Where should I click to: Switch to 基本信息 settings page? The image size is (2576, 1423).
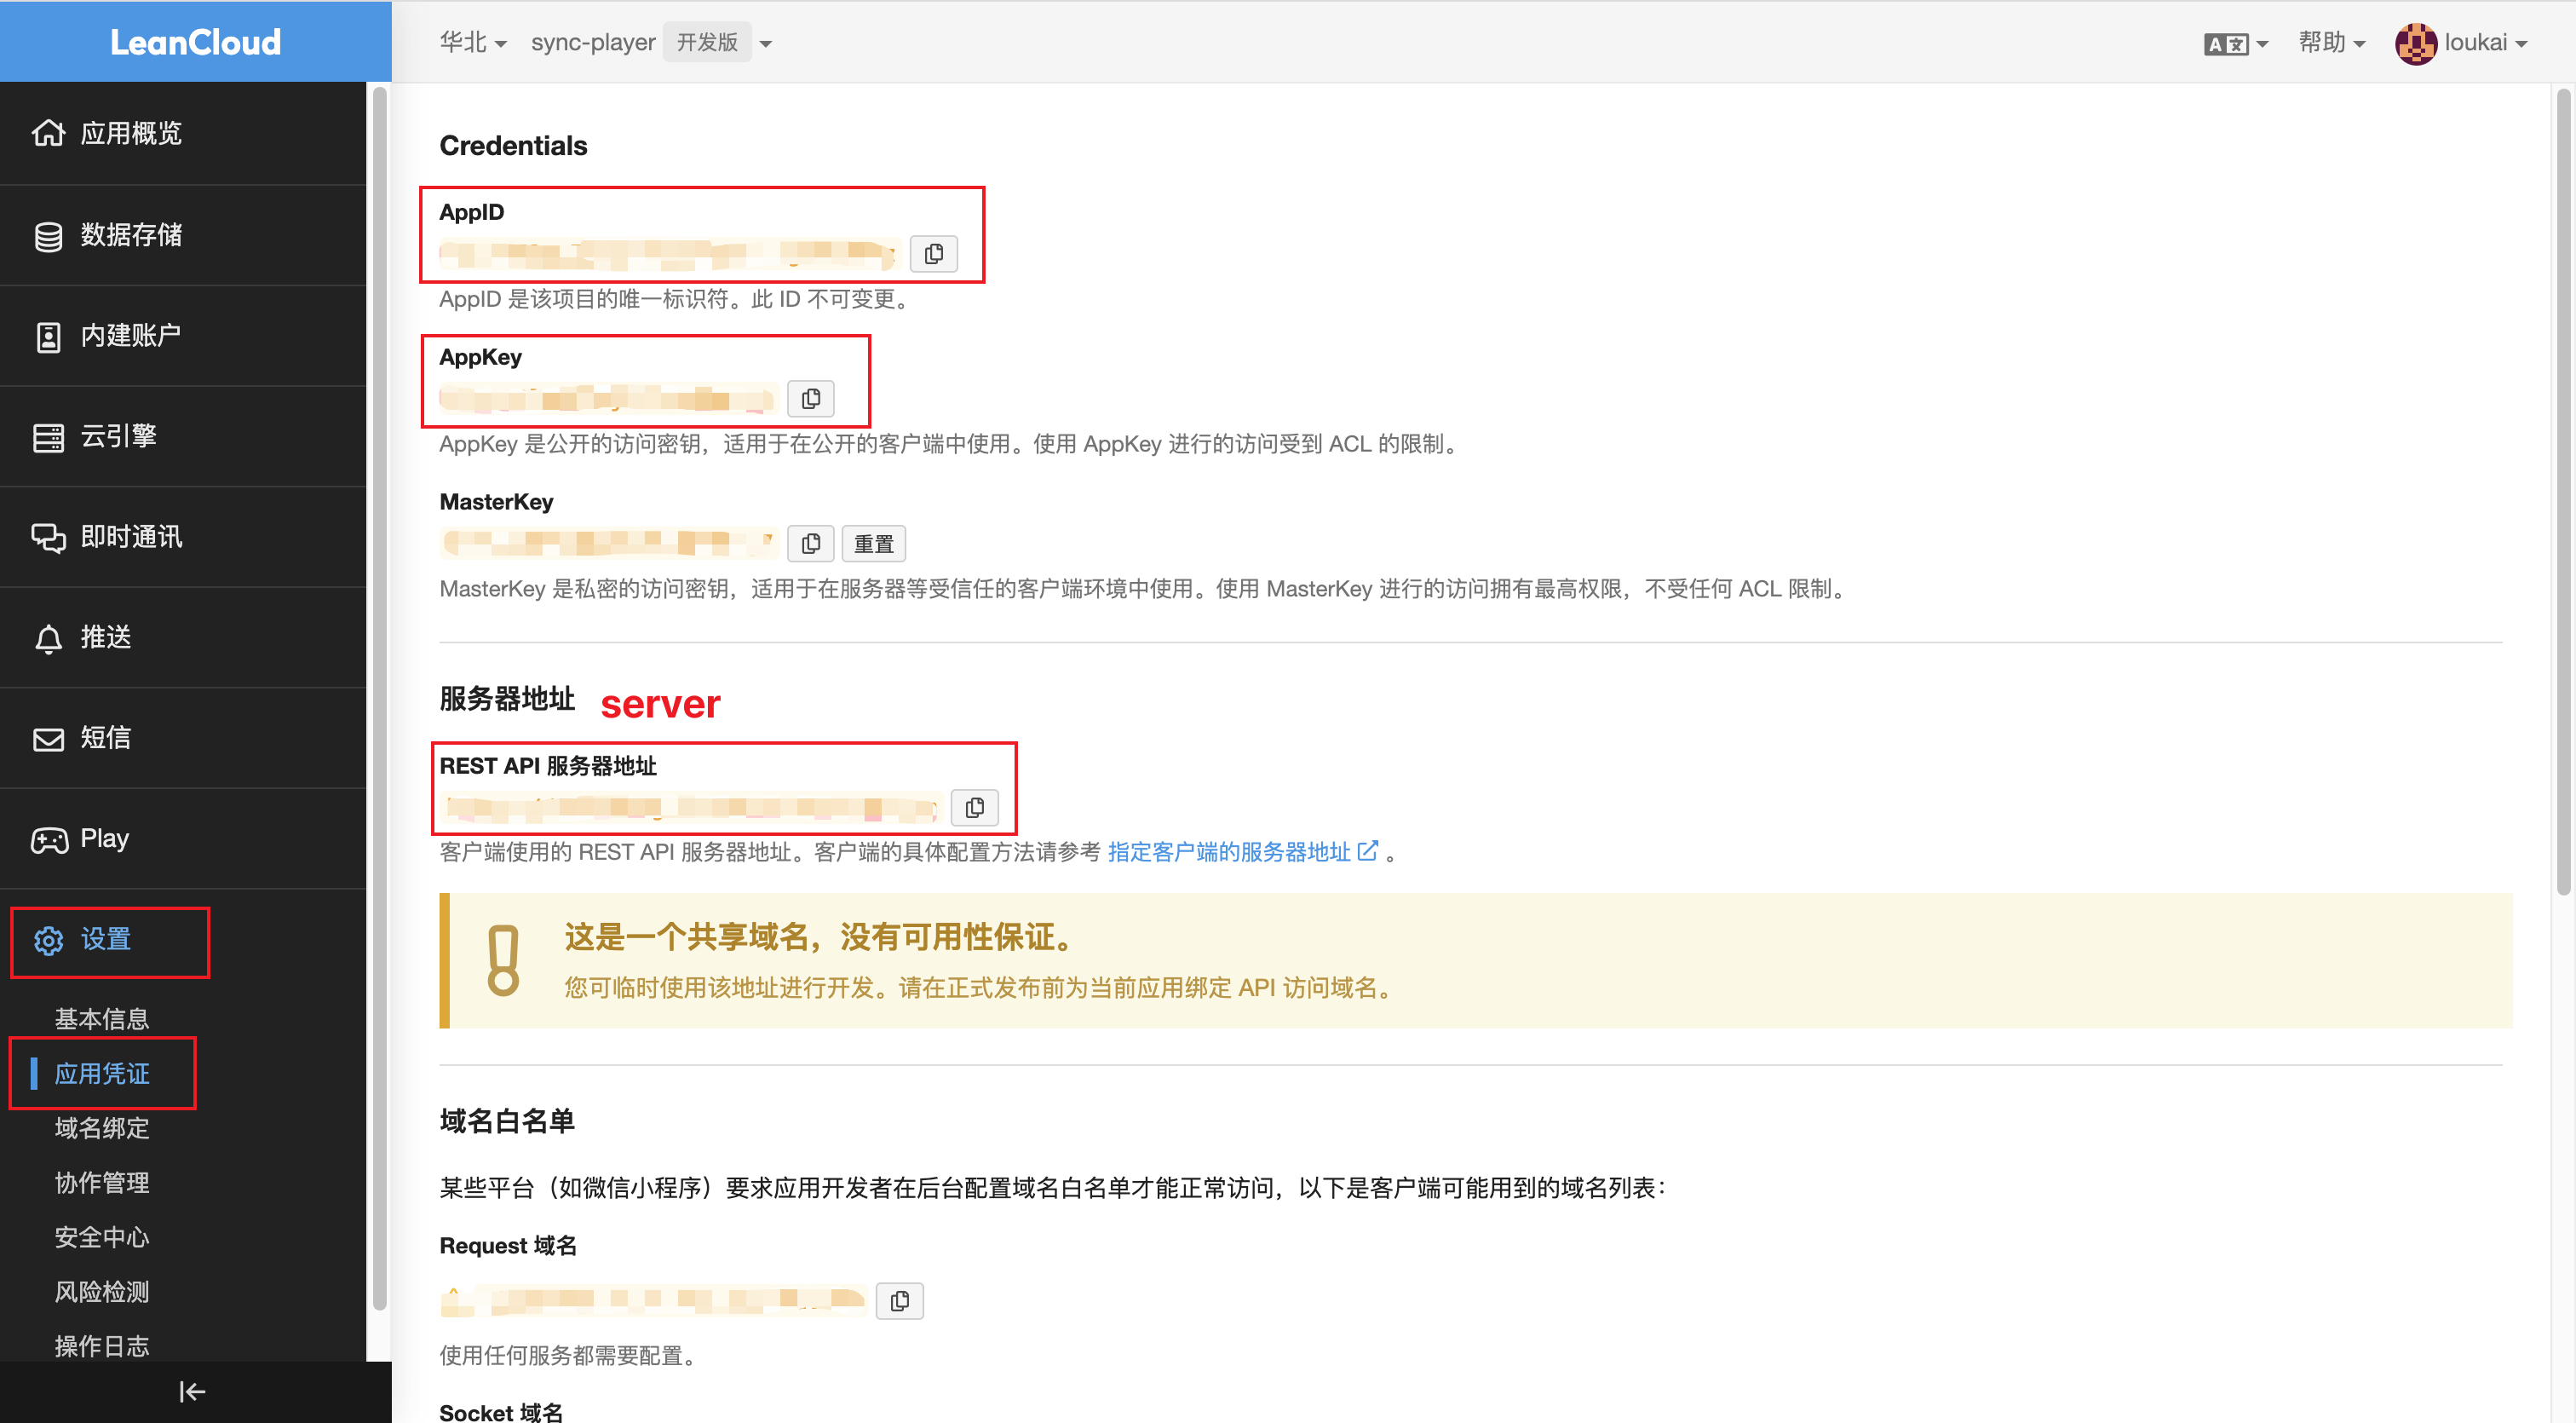coord(101,1017)
